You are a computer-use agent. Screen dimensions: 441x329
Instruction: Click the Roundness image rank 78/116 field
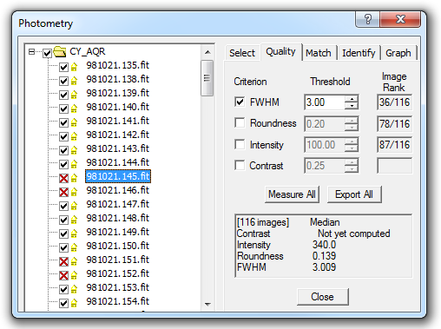(x=394, y=124)
